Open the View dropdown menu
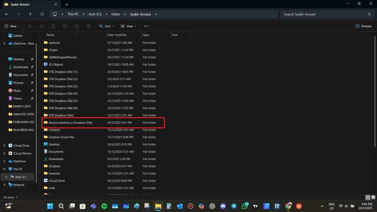Screen dimensions: 377x212 (129, 26)
